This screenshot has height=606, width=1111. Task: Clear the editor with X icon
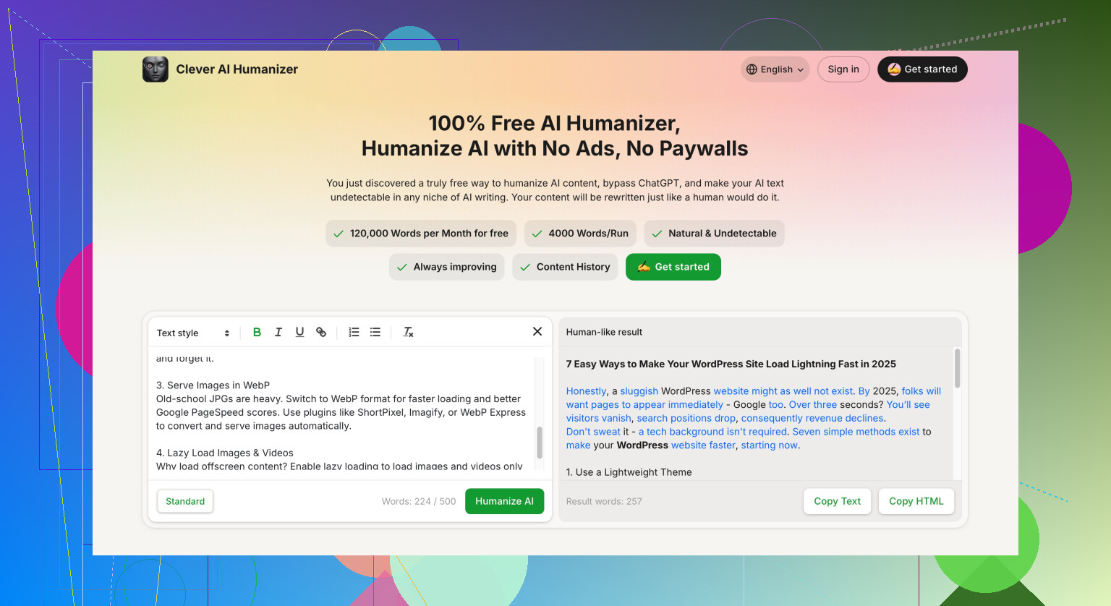click(x=537, y=331)
